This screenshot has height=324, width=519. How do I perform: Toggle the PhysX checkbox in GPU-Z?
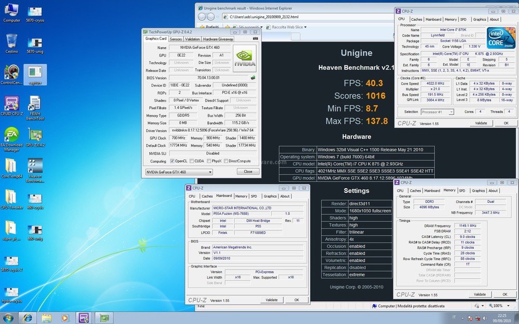pyautogui.click(x=209, y=161)
